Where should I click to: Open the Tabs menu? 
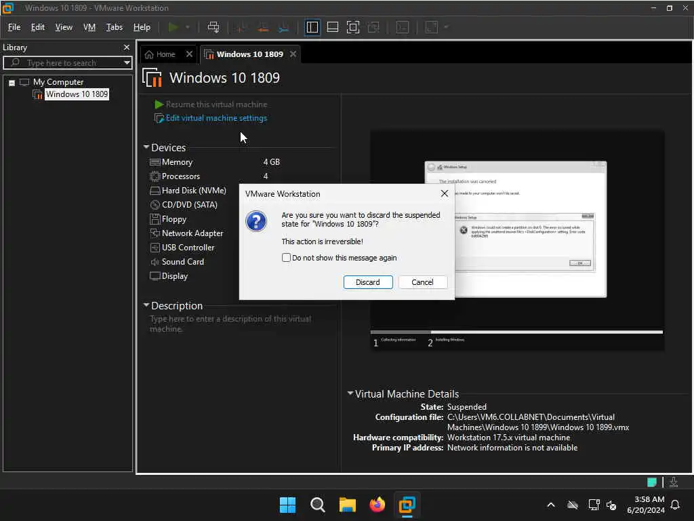pos(114,27)
